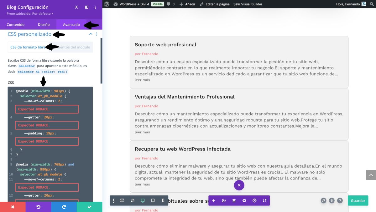The image size is (376, 212).
Task: Open the editing history clock icon
Action: (x=254, y=200)
